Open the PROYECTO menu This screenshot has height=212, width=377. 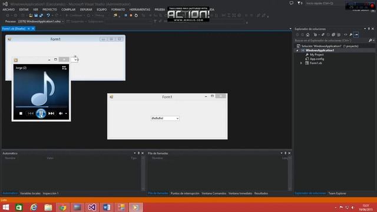point(49,9)
